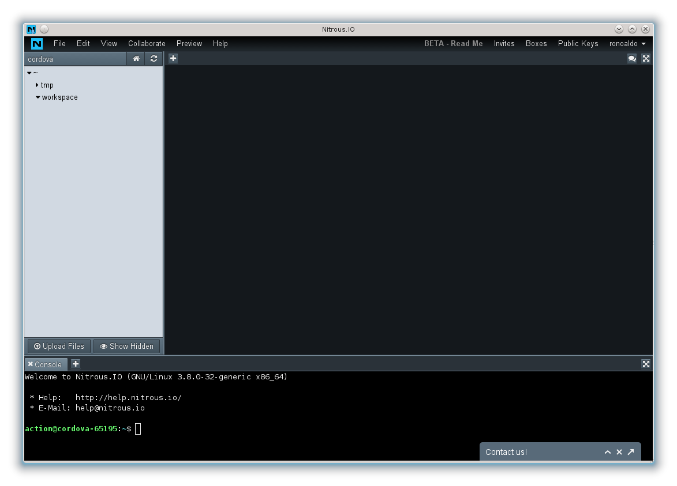
Task: Maximize the console panel
Action: pos(646,364)
